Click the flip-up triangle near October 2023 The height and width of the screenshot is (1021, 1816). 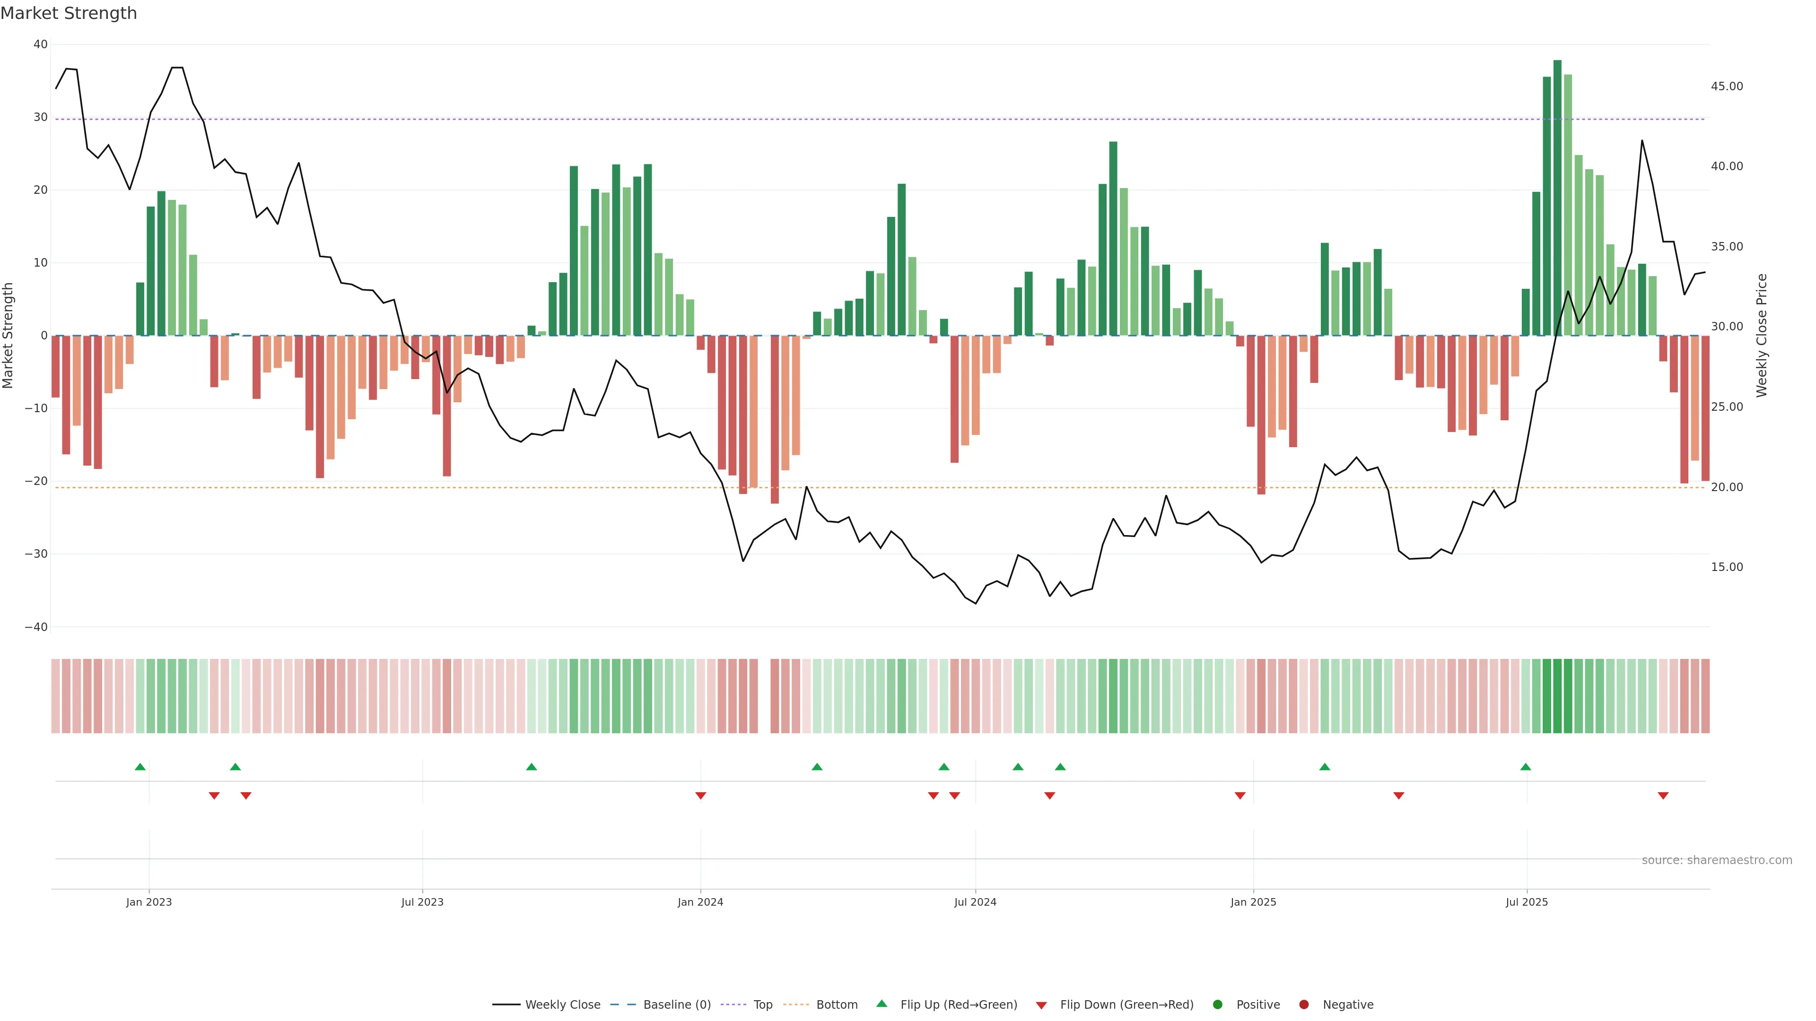(532, 767)
